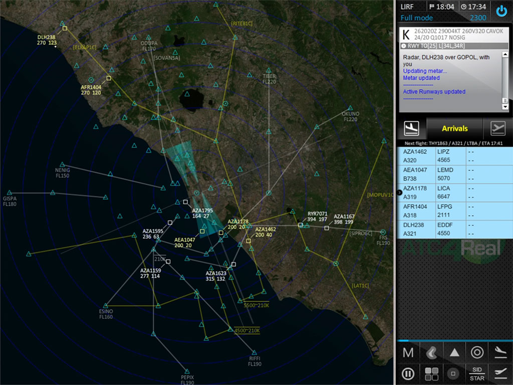Toggle the weather radar overlay icon
Viewport: 513px width, 385px height.
tap(431, 352)
